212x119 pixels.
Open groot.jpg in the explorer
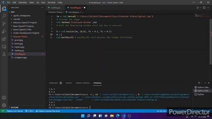pyautogui.click(x=19, y=40)
